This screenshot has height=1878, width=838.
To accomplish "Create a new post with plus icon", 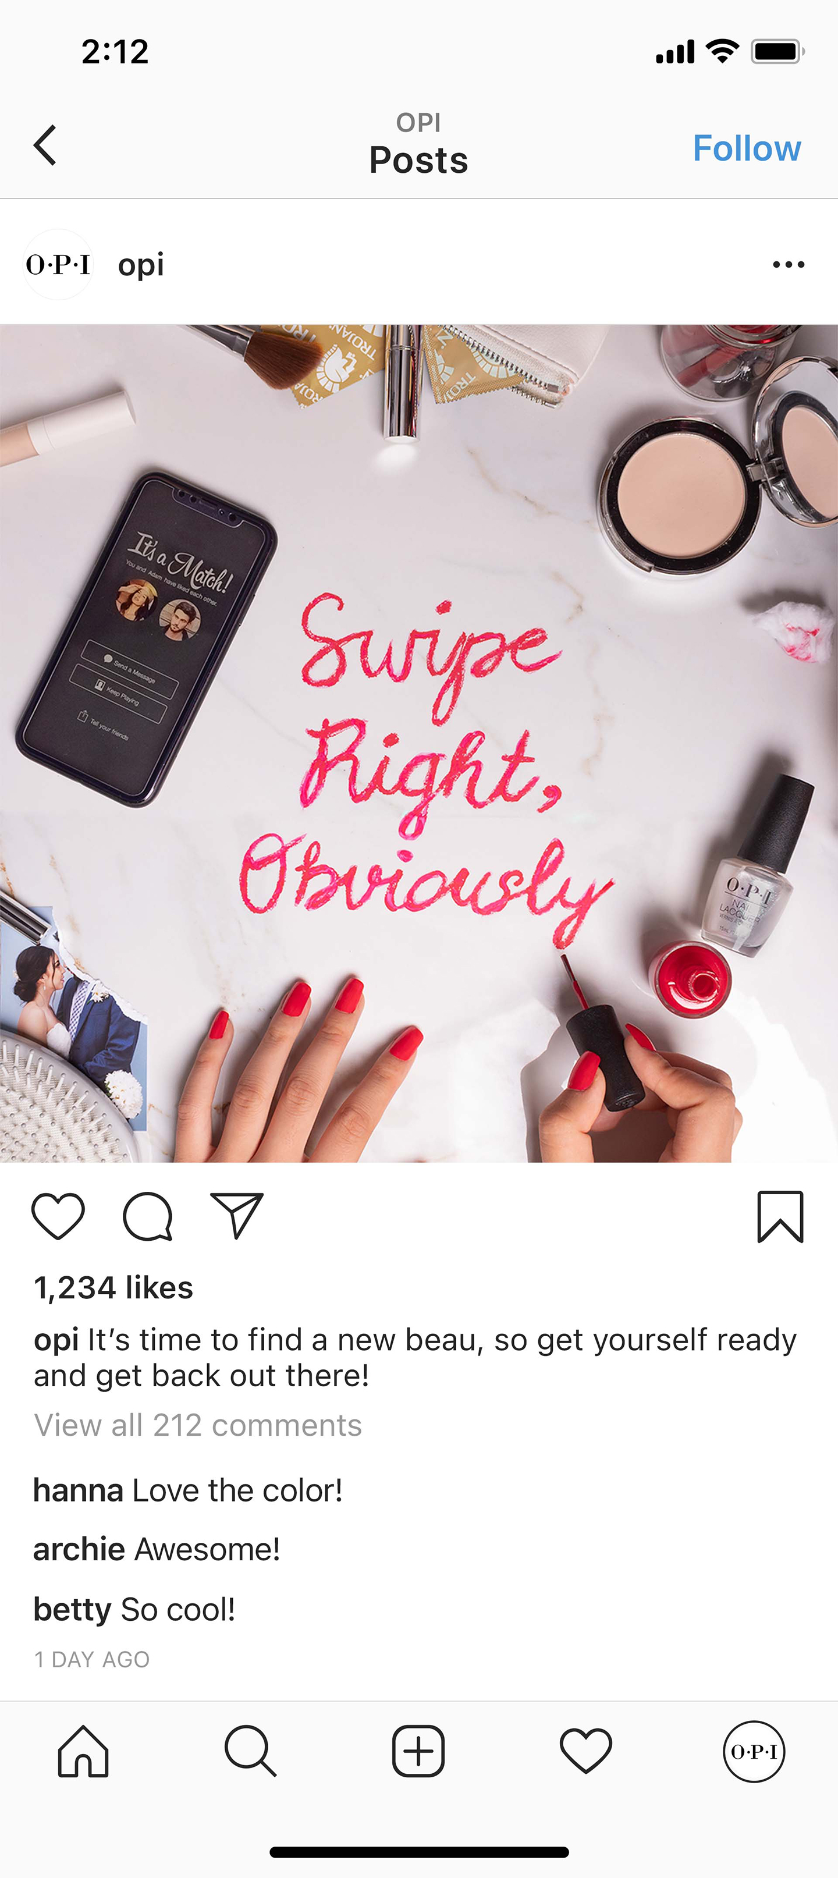I will click(x=418, y=1751).
